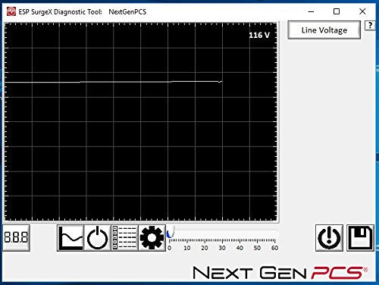379x285 pixels.
Task: Click the 116 V reading on graph
Action: [x=259, y=35]
